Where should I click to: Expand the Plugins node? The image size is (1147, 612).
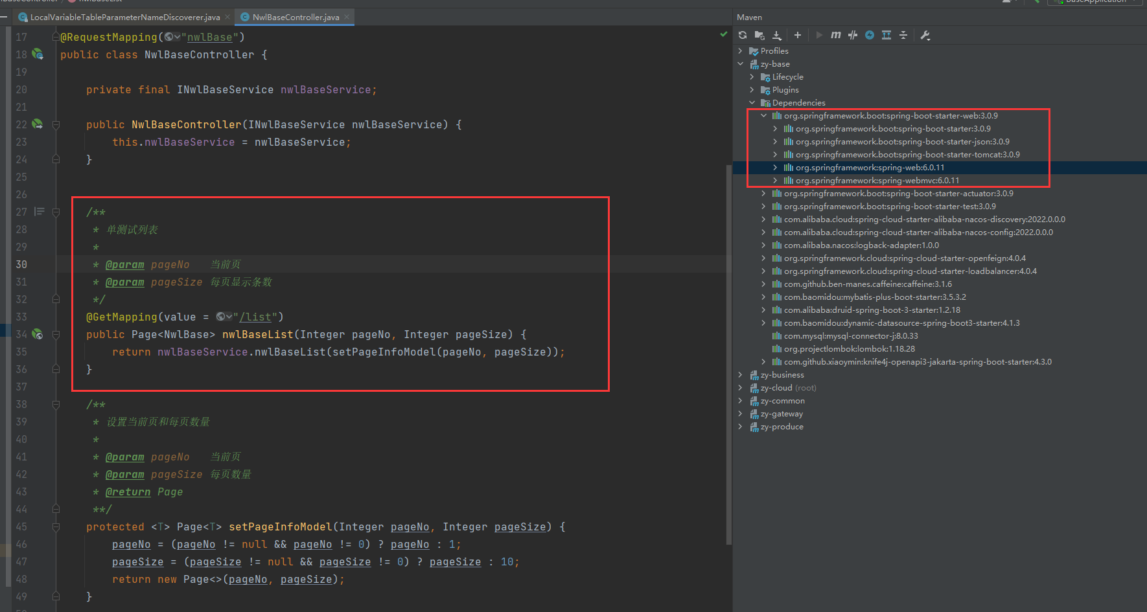tap(752, 89)
